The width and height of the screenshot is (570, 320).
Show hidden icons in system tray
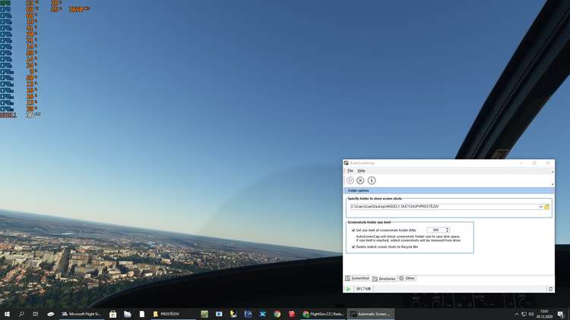pyautogui.click(x=517, y=314)
